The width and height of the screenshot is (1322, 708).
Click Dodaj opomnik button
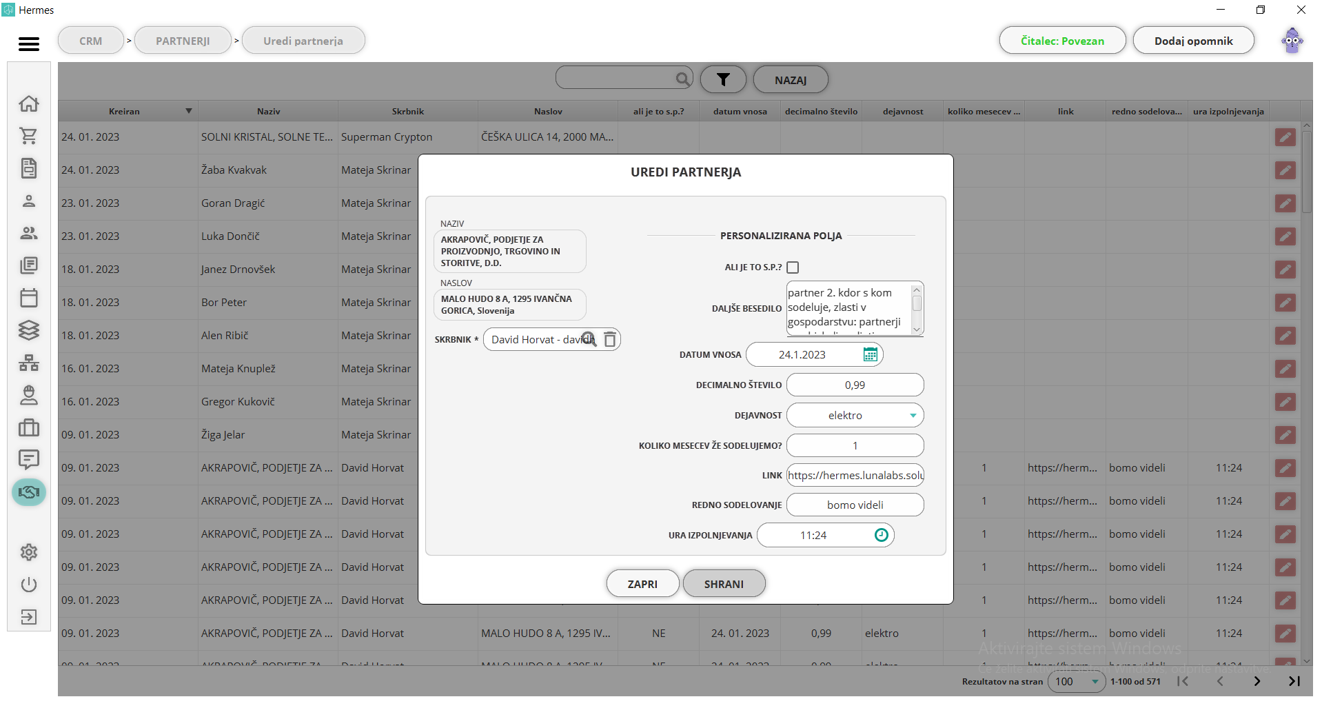click(x=1193, y=41)
